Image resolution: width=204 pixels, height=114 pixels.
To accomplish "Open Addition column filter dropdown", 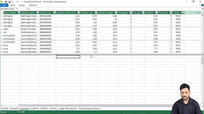I will pos(157,13).
